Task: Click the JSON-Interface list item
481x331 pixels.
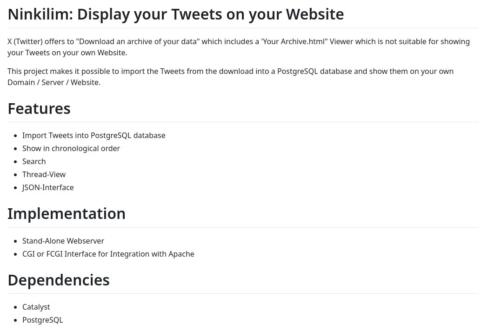Action: coord(48,187)
